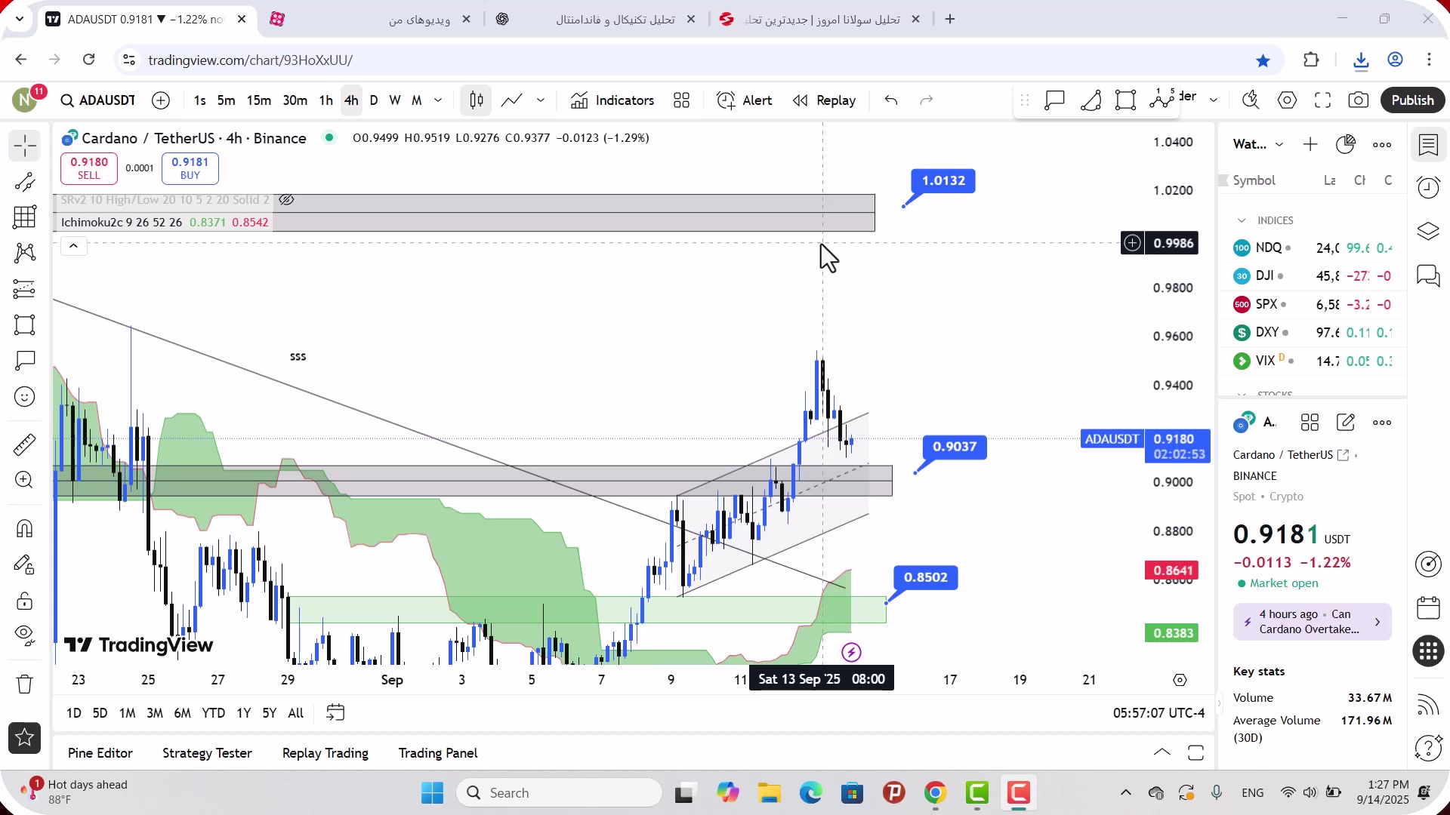Select the crosshair cursor tool

(x=24, y=146)
